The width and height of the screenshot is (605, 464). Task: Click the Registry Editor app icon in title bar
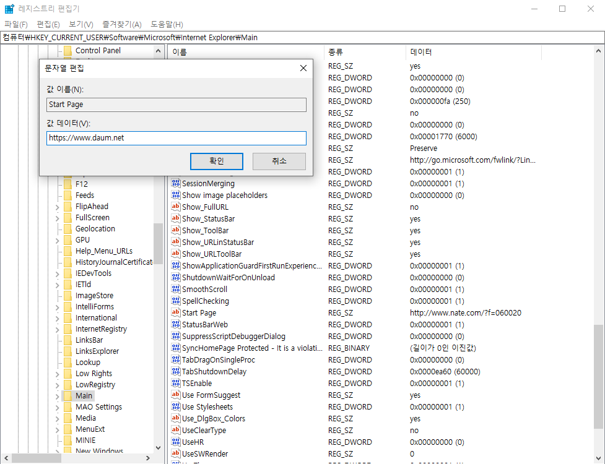point(9,9)
